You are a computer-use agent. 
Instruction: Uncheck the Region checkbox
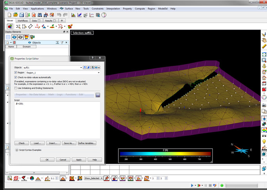16,72
